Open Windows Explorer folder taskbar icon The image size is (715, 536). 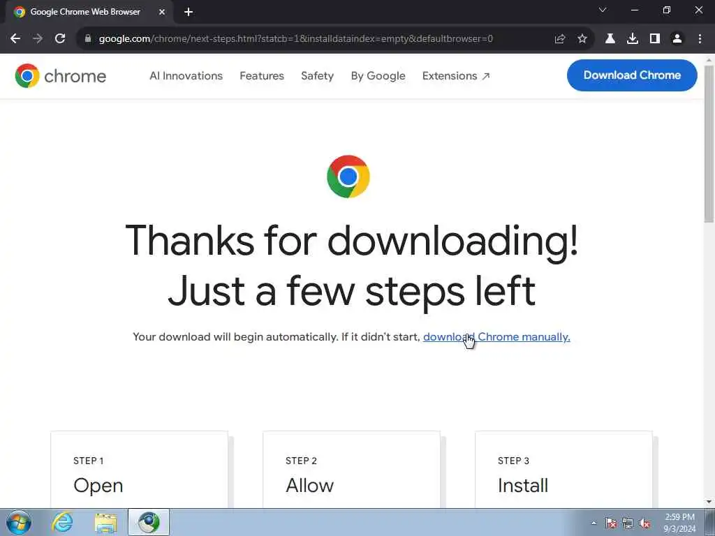[106, 522]
